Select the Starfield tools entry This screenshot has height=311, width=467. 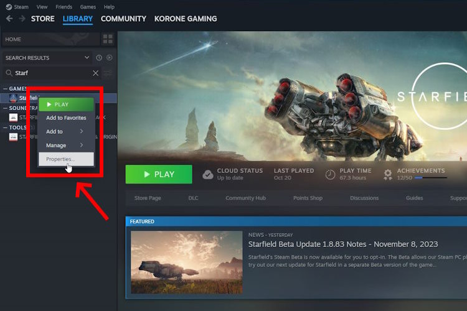click(x=59, y=137)
